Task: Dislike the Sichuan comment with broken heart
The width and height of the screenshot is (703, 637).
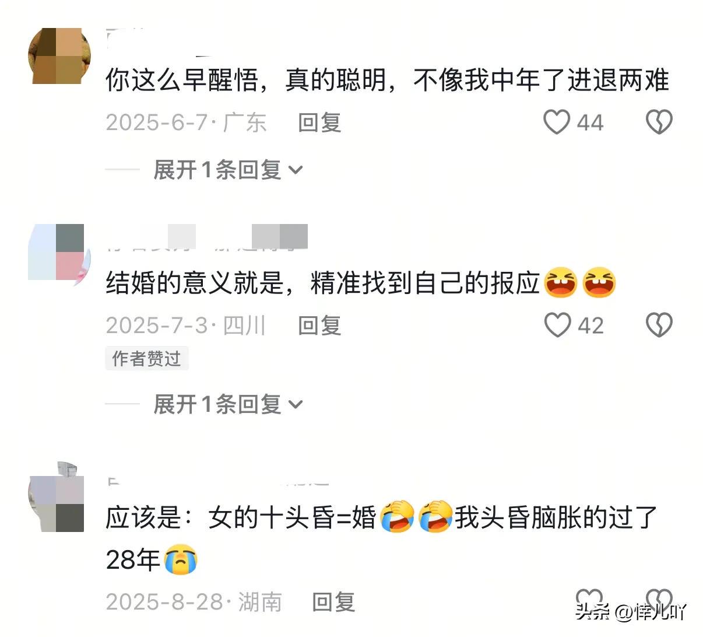Action: [x=659, y=325]
